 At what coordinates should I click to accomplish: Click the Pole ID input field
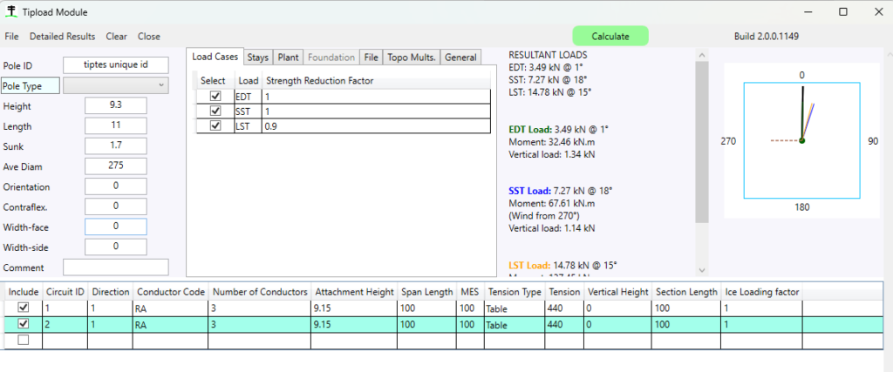click(x=115, y=64)
